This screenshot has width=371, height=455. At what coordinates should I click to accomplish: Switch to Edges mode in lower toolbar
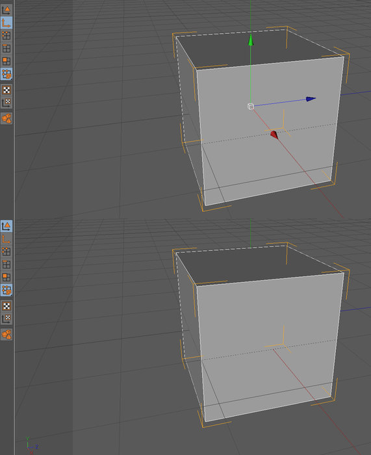pyautogui.click(x=6, y=264)
